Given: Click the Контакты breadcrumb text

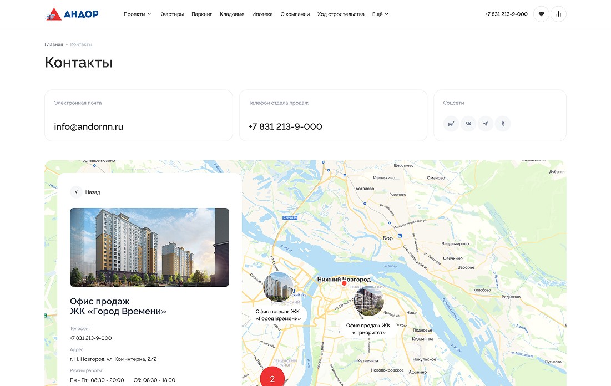Looking at the screenshot, I should pyautogui.click(x=81, y=44).
